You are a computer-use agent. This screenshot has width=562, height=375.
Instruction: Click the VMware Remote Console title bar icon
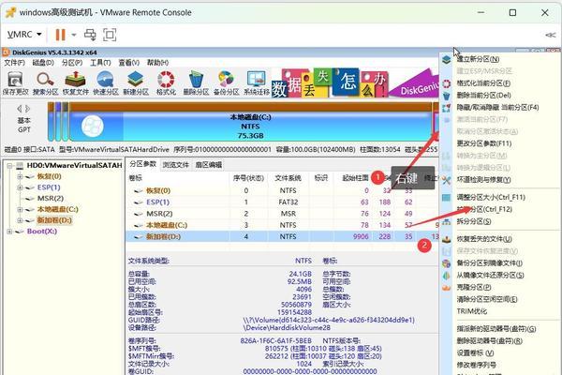10,12
